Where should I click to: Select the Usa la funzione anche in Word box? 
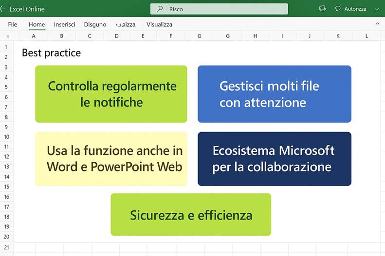[x=111, y=159]
